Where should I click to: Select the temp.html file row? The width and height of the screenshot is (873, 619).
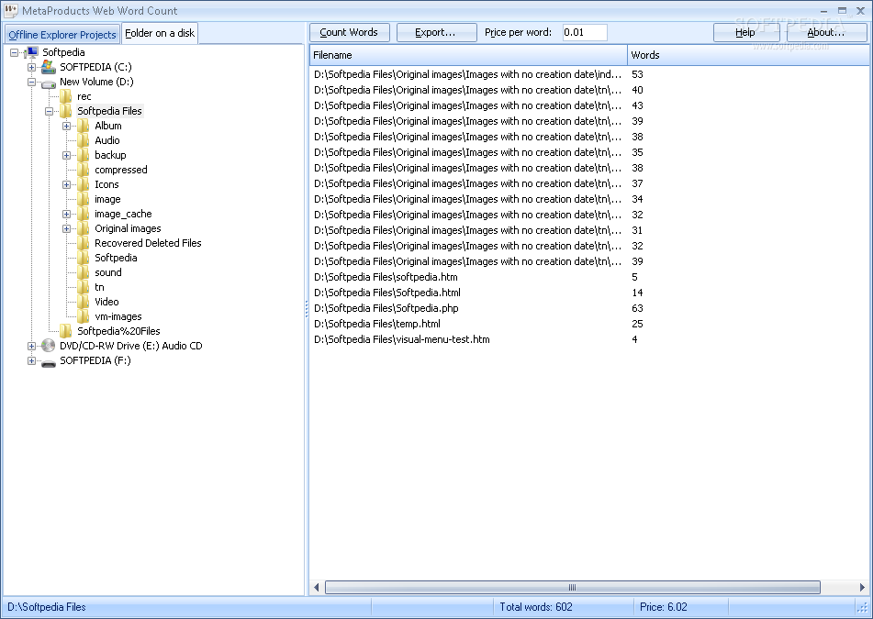[x=589, y=324]
